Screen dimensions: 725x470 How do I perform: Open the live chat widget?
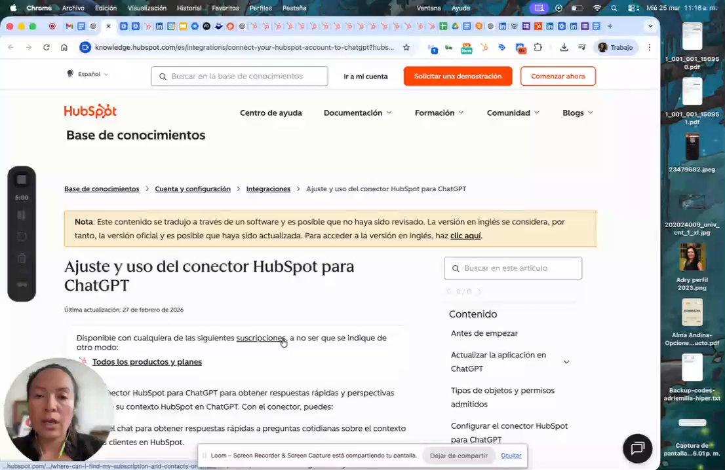pyautogui.click(x=638, y=448)
